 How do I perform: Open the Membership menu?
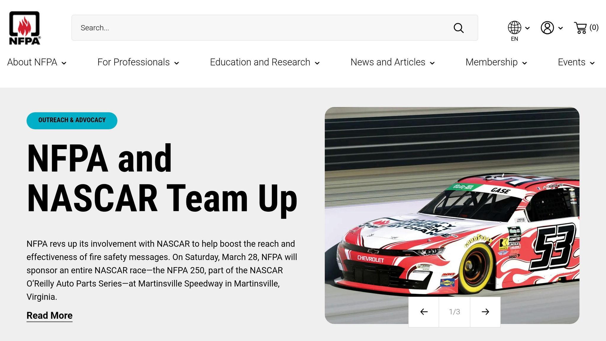pos(496,62)
